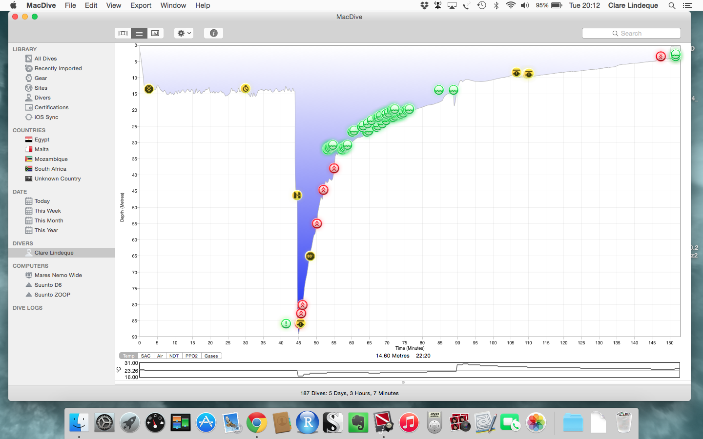This screenshot has width=703, height=439.
Task: Open Certifications in the sidebar
Action: (x=51, y=107)
